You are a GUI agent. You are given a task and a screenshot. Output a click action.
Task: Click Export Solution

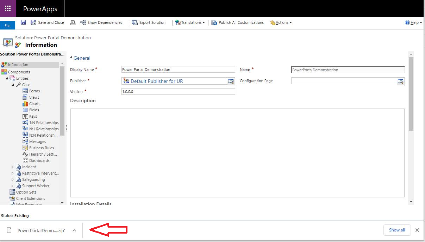(149, 22)
